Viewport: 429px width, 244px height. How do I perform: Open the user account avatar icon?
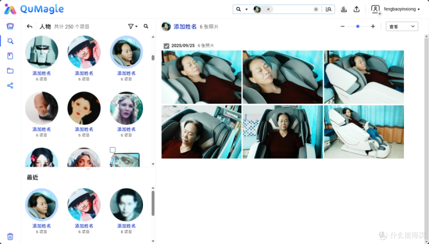376,10
